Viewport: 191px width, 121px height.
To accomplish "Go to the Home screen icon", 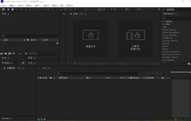I will click(x=3, y=9).
